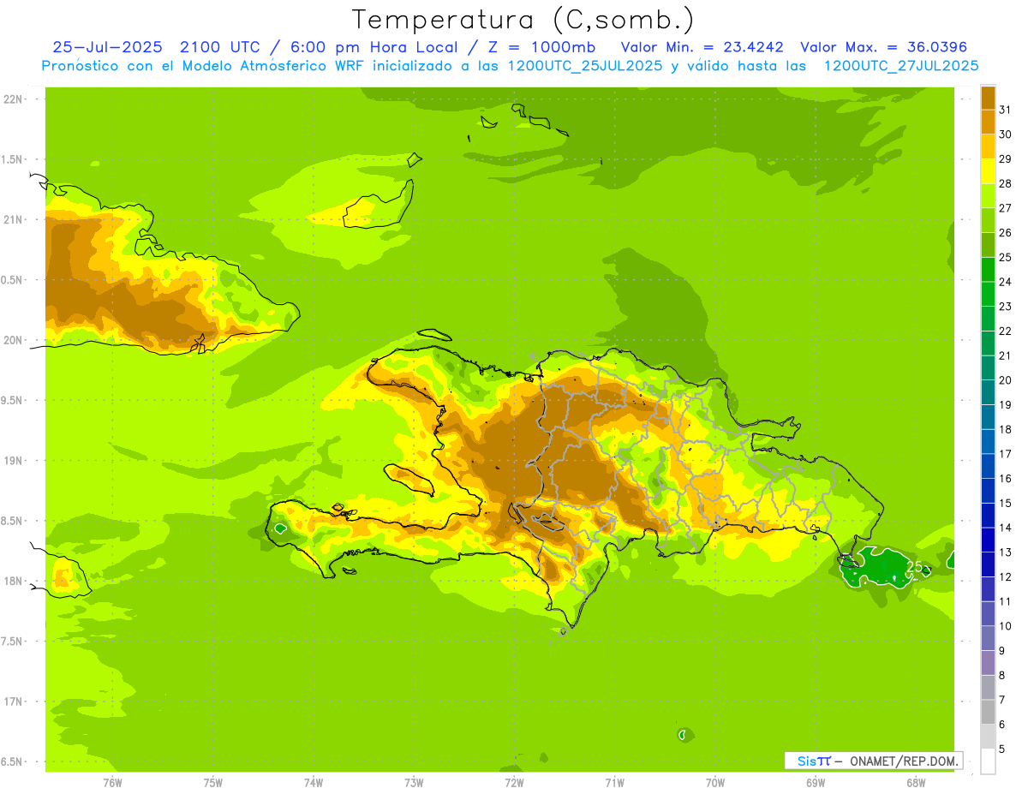
Task: Click the text "Valor Min. = 23.4242"
Action: click(x=702, y=47)
